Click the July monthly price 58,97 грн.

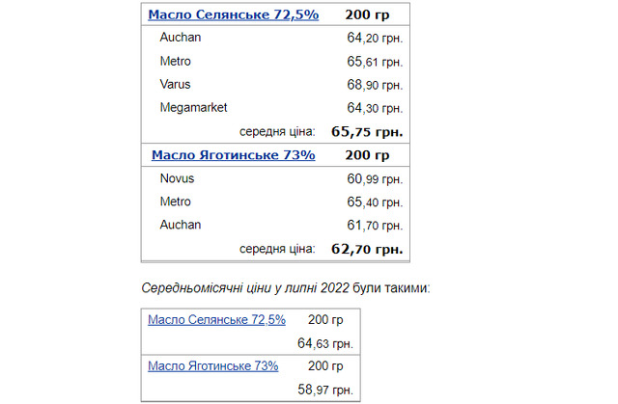coord(325,390)
